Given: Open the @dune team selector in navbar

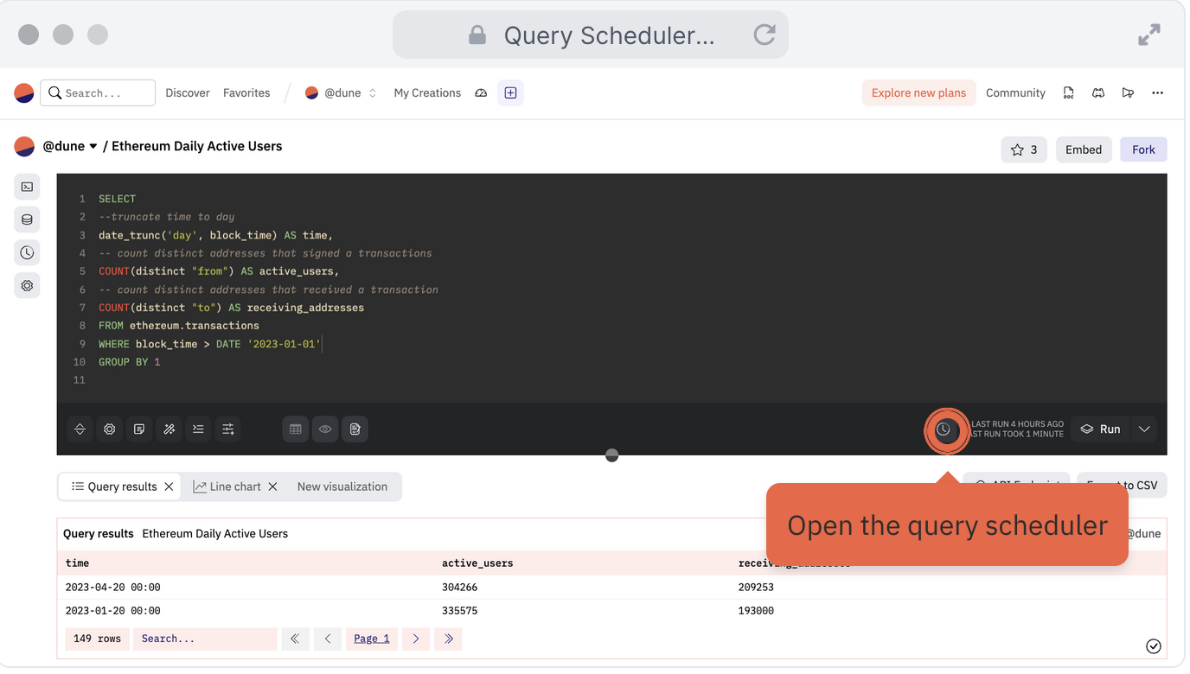Looking at the screenshot, I should pos(341,92).
